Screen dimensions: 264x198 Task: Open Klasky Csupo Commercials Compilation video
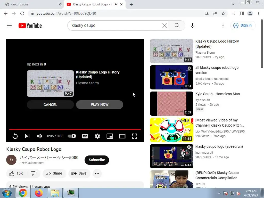click(x=217, y=175)
